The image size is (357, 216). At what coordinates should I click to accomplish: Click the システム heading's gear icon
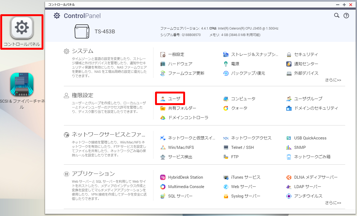click(67, 51)
